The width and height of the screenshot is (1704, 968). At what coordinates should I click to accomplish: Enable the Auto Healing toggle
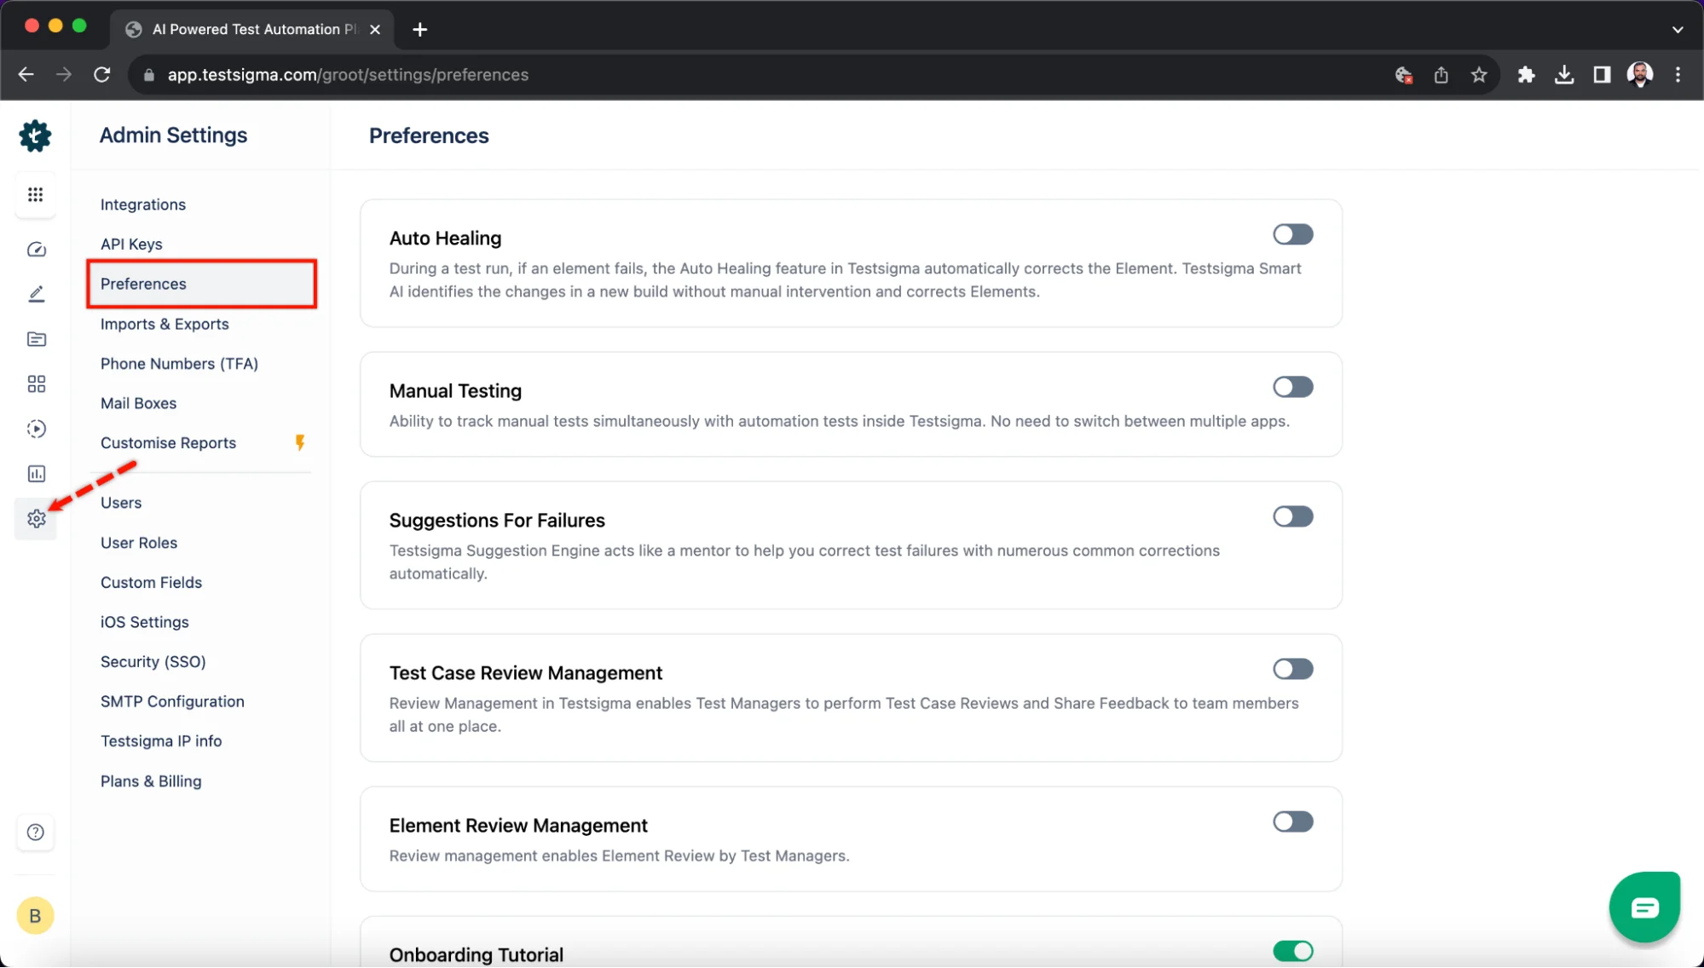point(1292,234)
